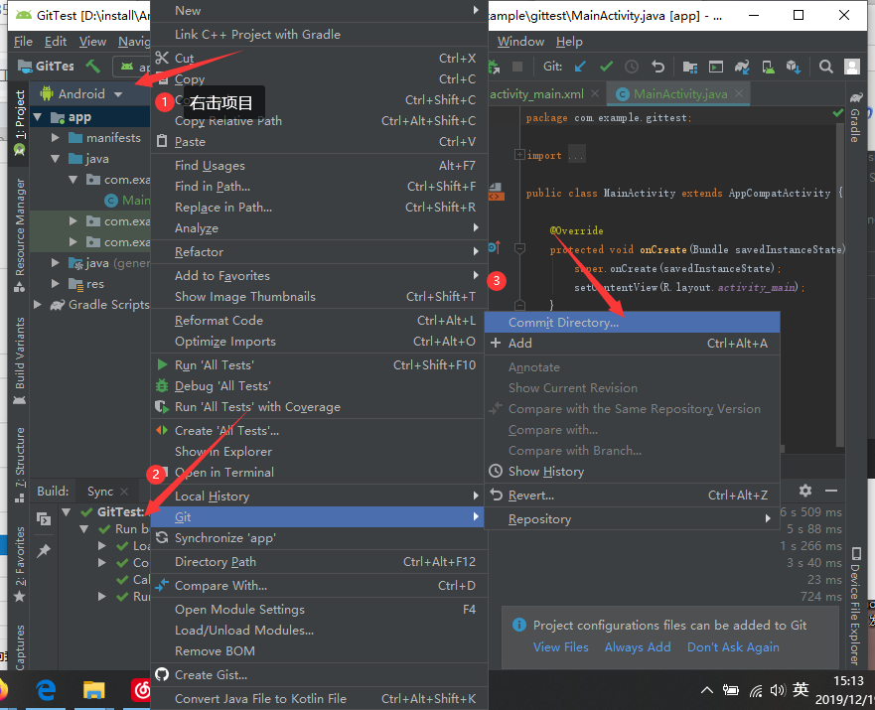Image resolution: width=875 pixels, height=710 pixels.
Task: Click the View Files link
Action: click(561, 647)
